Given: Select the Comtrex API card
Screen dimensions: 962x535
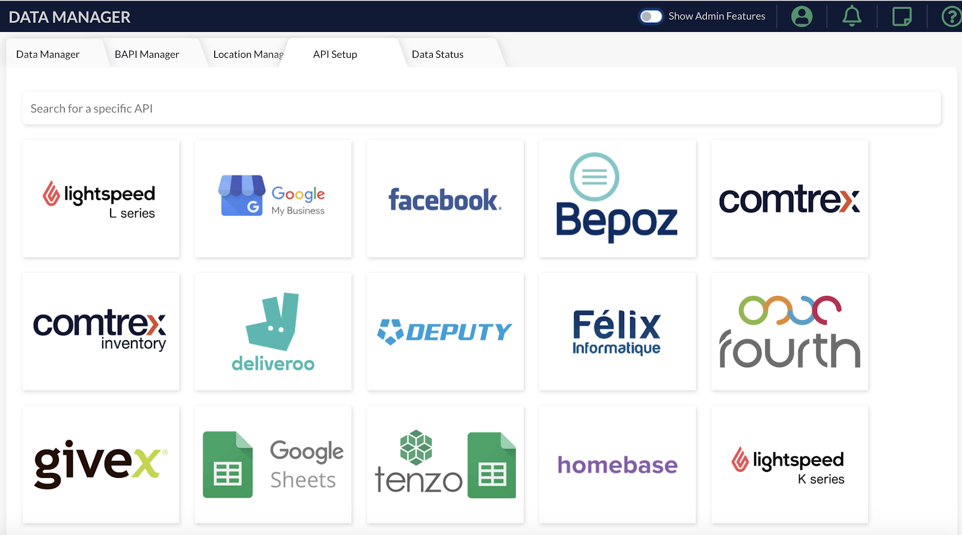Looking at the screenshot, I should pos(789,199).
